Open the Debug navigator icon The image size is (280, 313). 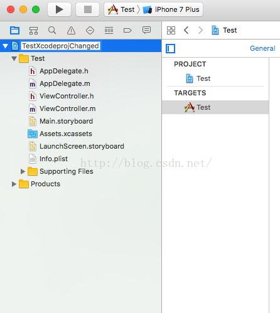click(109, 31)
